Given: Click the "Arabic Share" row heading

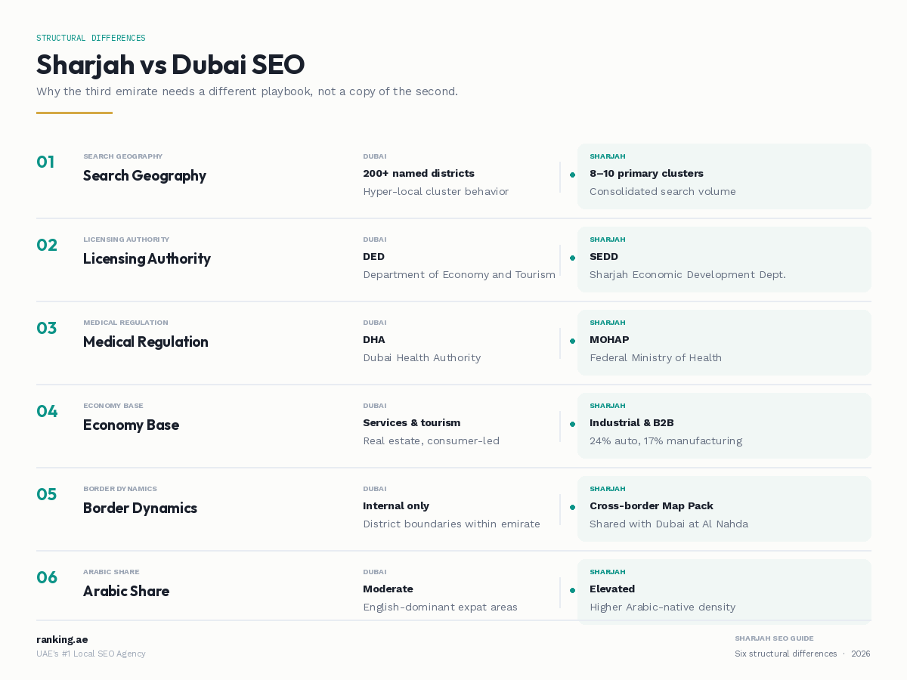Looking at the screenshot, I should pos(125,591).
